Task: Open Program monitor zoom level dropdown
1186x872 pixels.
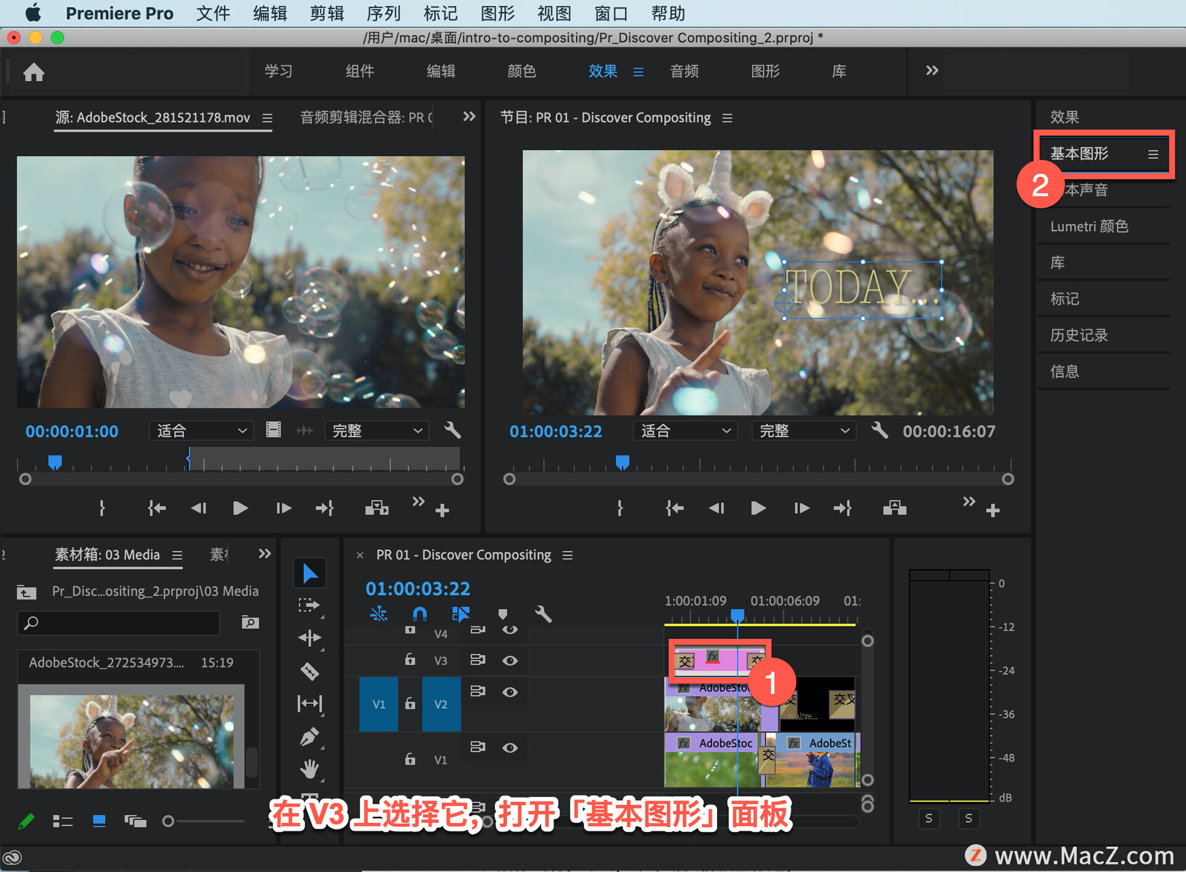Action: pyautogui.click(x=686, y=431)
